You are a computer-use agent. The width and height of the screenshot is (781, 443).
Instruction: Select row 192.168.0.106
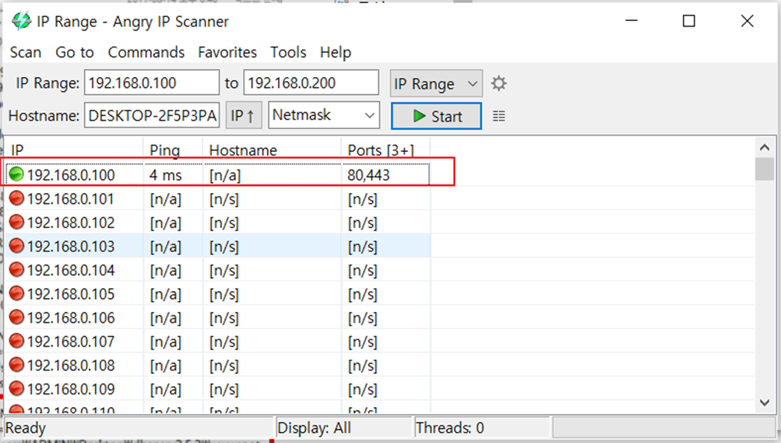218,318
